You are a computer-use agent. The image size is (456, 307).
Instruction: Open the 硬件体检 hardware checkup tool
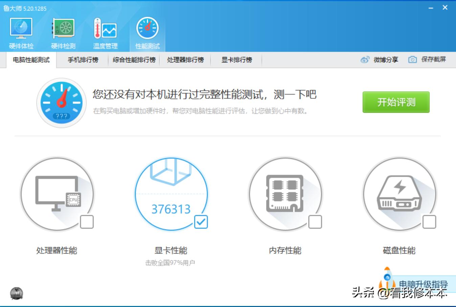point(21,31)
